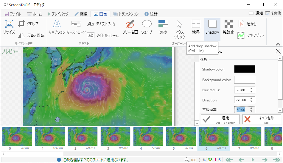This screenshot has width=283, height=163.
Task: Select the 画像 tab
Action: 100,14
